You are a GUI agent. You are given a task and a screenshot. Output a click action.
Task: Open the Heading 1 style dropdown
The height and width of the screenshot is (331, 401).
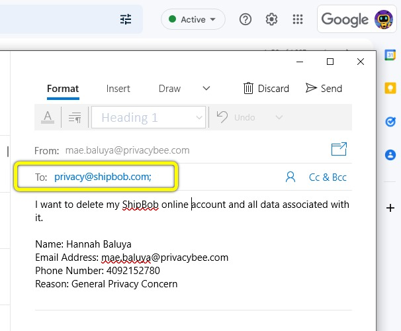click(149, 117)
